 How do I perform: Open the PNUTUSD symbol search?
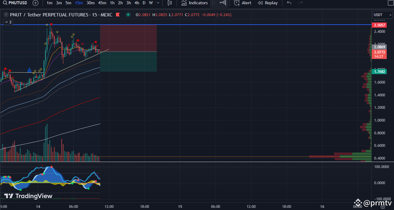point(15,3)
